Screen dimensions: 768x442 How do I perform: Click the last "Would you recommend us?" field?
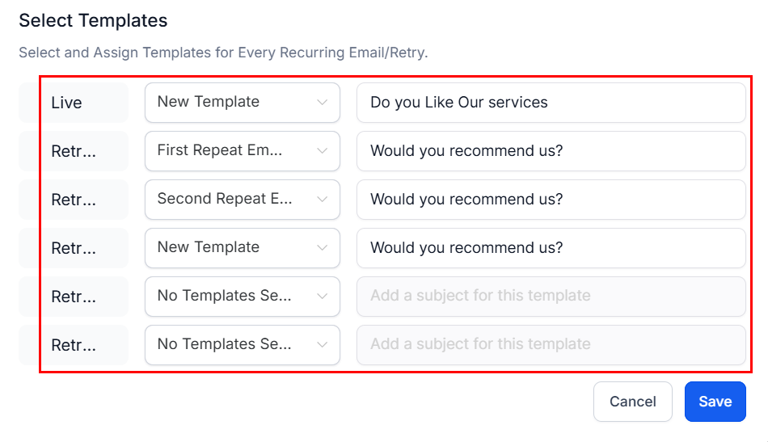pyautogui.click(x=551, y=248)
